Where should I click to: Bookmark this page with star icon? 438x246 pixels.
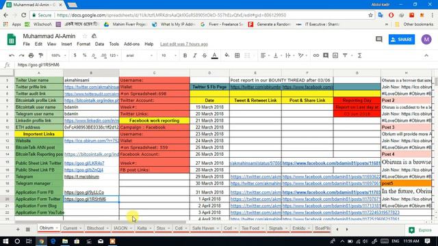tap(370, 15)
